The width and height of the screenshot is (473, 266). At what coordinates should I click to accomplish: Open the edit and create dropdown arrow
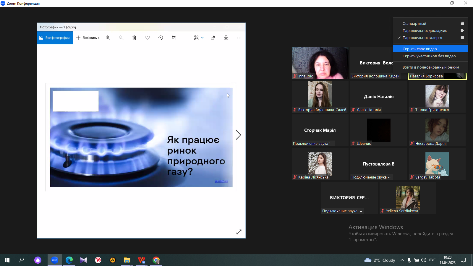[x=203, y=38]
